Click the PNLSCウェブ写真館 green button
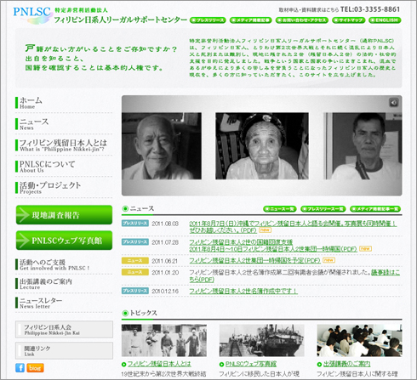The image size is (417, 380). coord(64,241)
